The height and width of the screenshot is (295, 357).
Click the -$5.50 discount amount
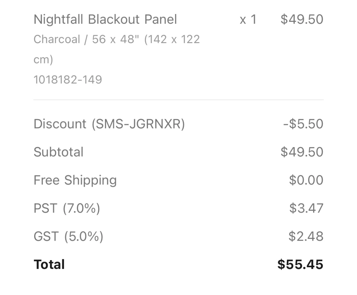[303, 124]
